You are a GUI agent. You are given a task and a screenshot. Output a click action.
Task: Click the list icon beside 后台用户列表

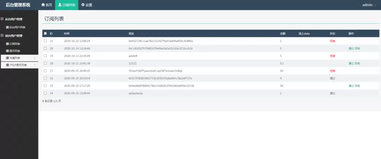[x=7, y=27]
